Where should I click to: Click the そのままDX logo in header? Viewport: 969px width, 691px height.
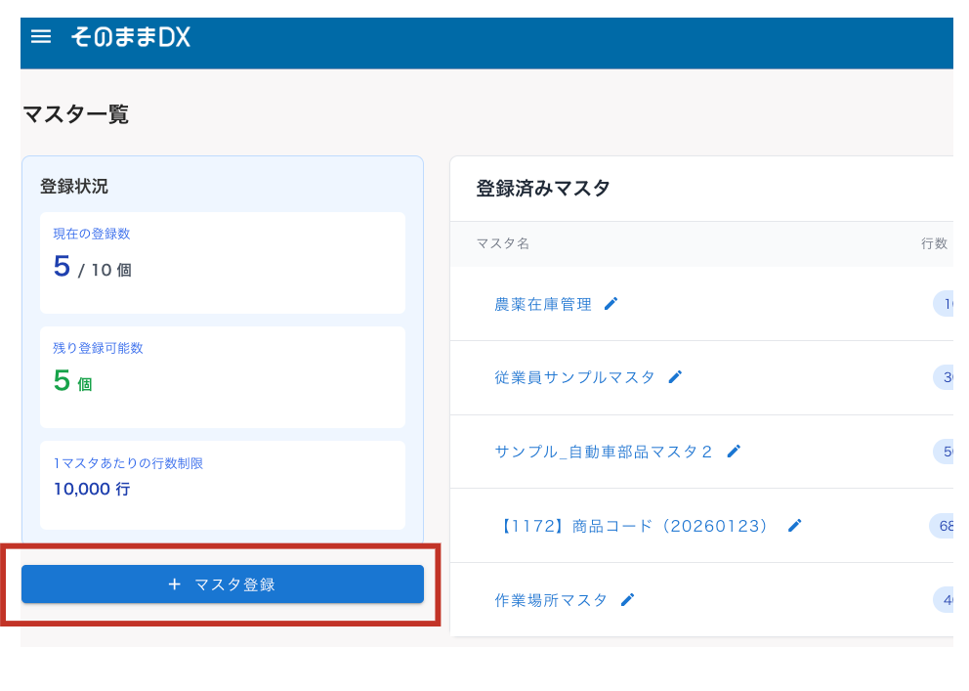tap(131, 36)
